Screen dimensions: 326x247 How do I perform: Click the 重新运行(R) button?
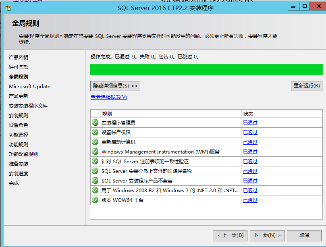point(307,86)
